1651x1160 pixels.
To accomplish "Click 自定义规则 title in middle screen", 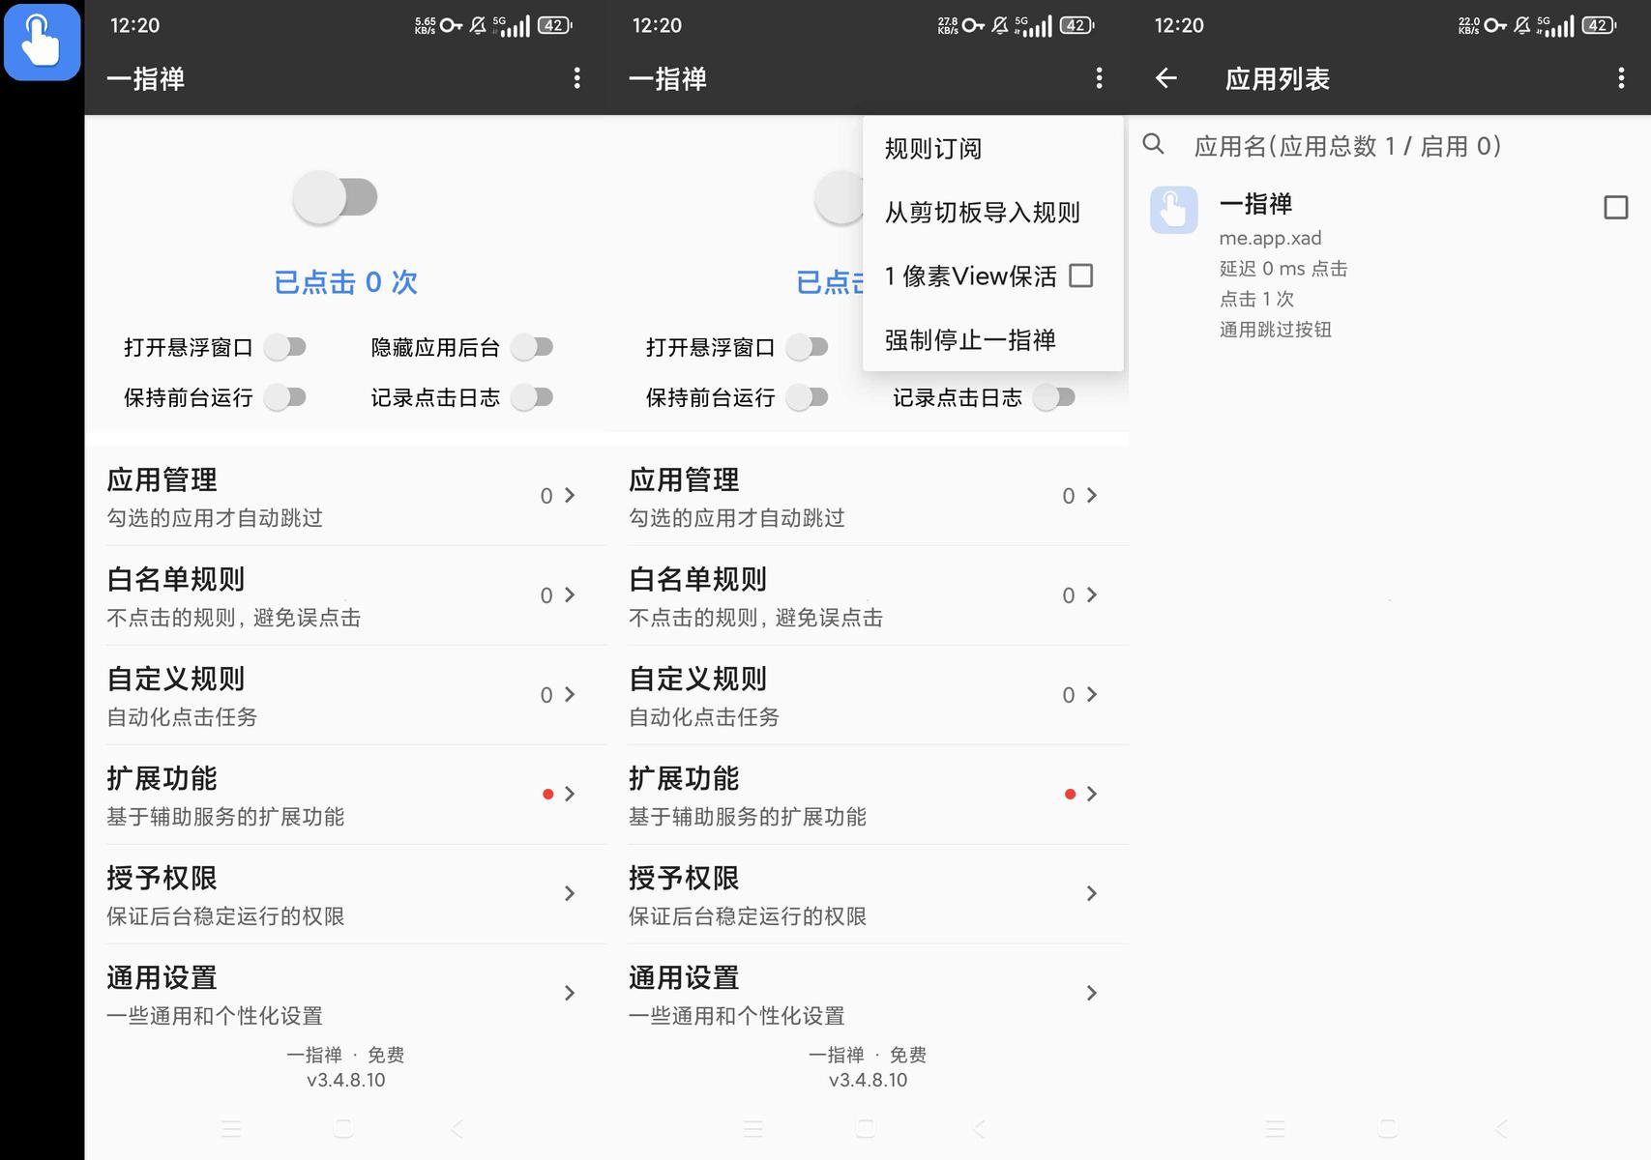I will [x=697, y=679].
